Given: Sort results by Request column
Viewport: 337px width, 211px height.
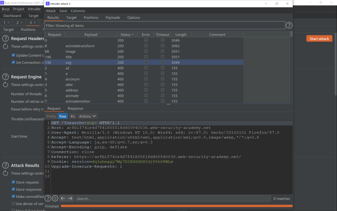Looking at the screenshot, I should pyautogui.click(x=54, y=35).
